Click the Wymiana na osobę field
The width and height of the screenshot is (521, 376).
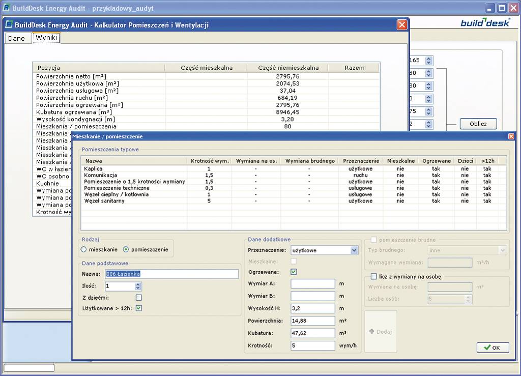point(450,286)
